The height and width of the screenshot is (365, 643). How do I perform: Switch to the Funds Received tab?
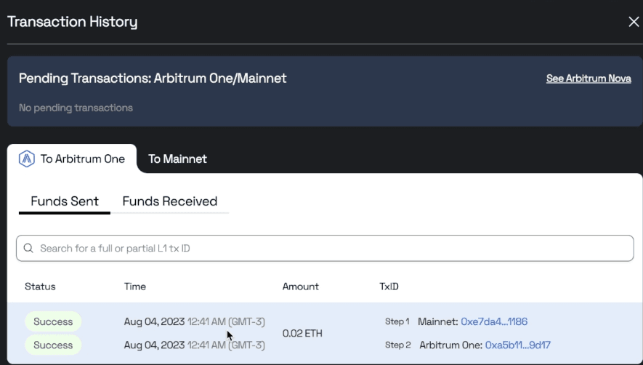169,201
